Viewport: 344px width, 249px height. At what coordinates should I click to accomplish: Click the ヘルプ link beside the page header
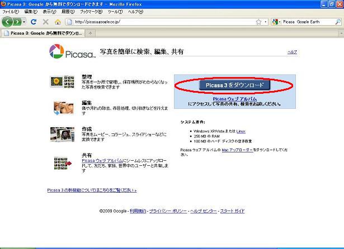tap(292, 52)
